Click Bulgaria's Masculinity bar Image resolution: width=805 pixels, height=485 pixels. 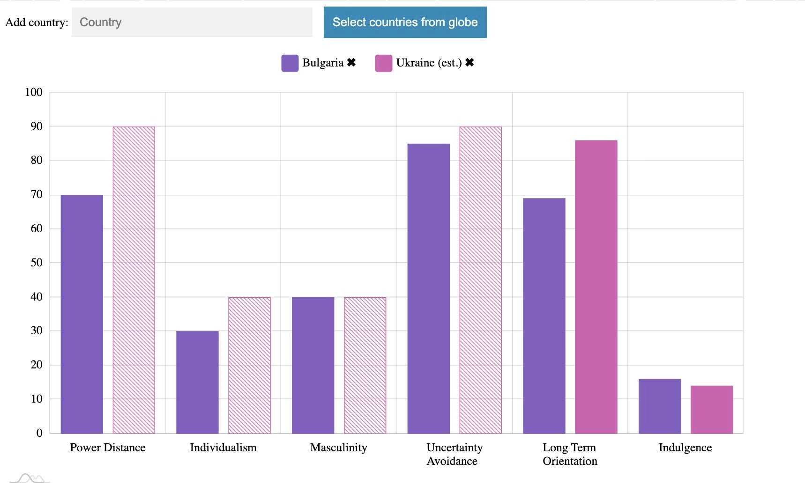313,365
